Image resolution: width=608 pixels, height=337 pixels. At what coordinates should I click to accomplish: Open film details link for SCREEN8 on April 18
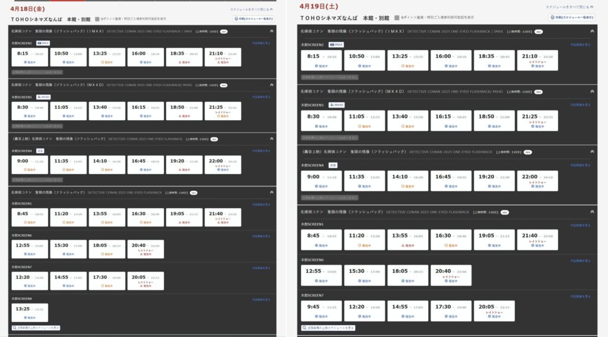click(261, 300)
